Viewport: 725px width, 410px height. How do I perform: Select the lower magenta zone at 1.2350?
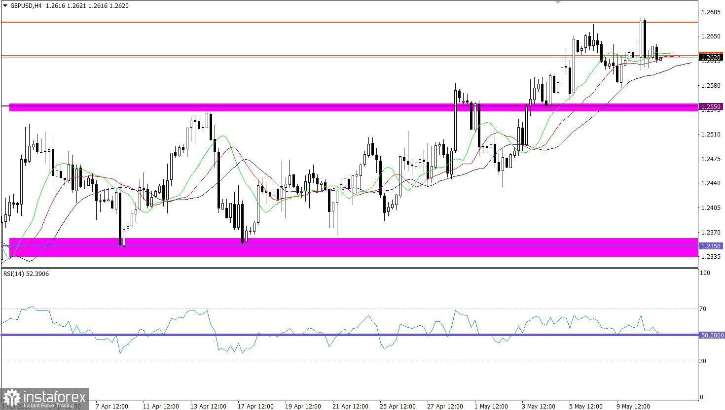[x=354, y=247]
